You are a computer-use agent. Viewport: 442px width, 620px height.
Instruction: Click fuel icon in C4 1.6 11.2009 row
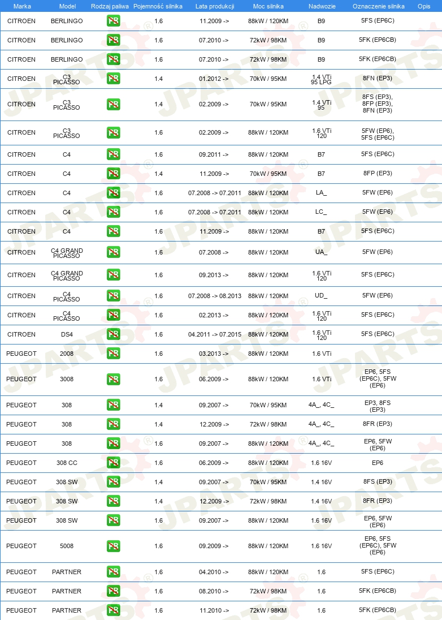[x=114, y=231]
